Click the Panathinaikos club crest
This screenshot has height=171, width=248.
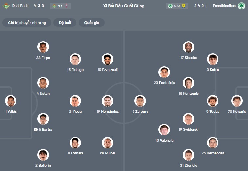pyautogui.click(x=241, y=6)
